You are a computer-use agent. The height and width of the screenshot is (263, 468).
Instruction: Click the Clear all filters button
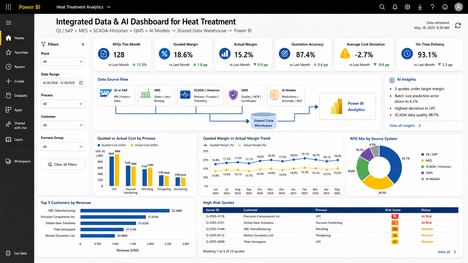[63, 164]
